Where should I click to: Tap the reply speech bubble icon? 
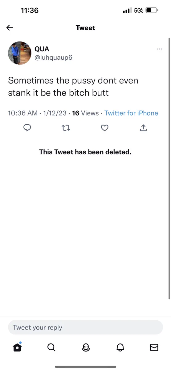28,128
